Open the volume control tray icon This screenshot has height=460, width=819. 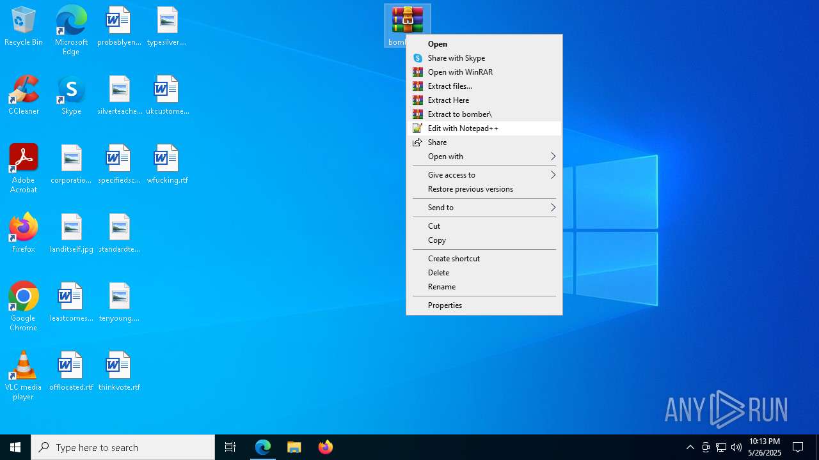tap(736, 447)
